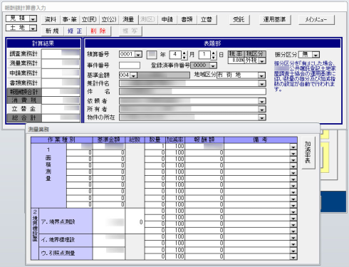Select the 事・筆 button
Image resolution: width=349 pixels, height=267 pixels.
pos(70,19)
